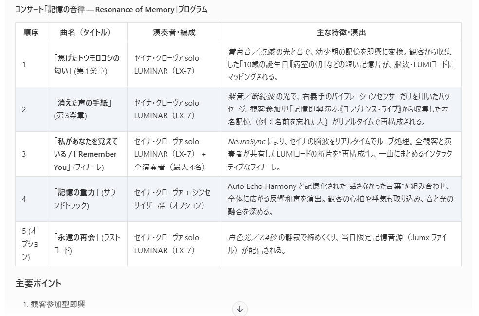Select the 記憶の重力 title cell
This screenshot has height=316, width=479.
(85, 199)
